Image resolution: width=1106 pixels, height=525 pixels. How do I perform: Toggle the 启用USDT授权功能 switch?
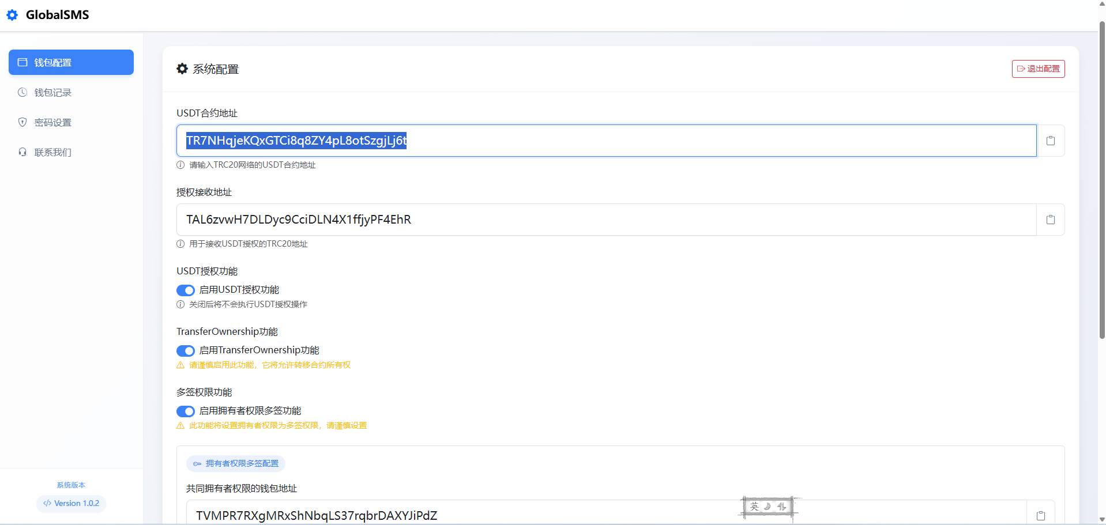pyautogui.click(x=186, y=290)
